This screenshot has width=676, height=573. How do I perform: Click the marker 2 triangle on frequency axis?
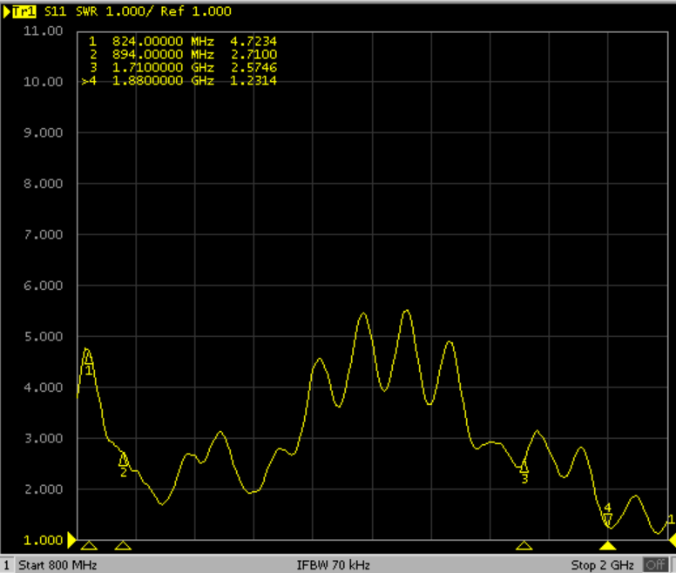(x=123, y=546)
